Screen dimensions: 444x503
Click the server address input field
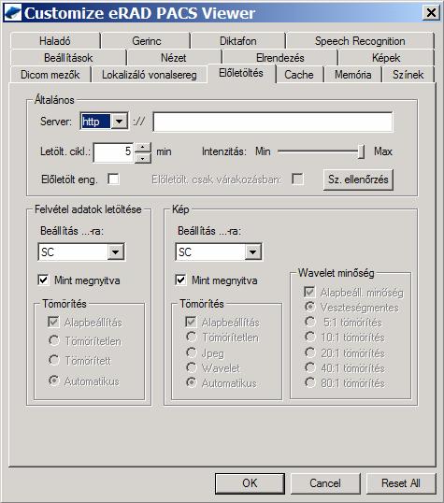(273, 122)
